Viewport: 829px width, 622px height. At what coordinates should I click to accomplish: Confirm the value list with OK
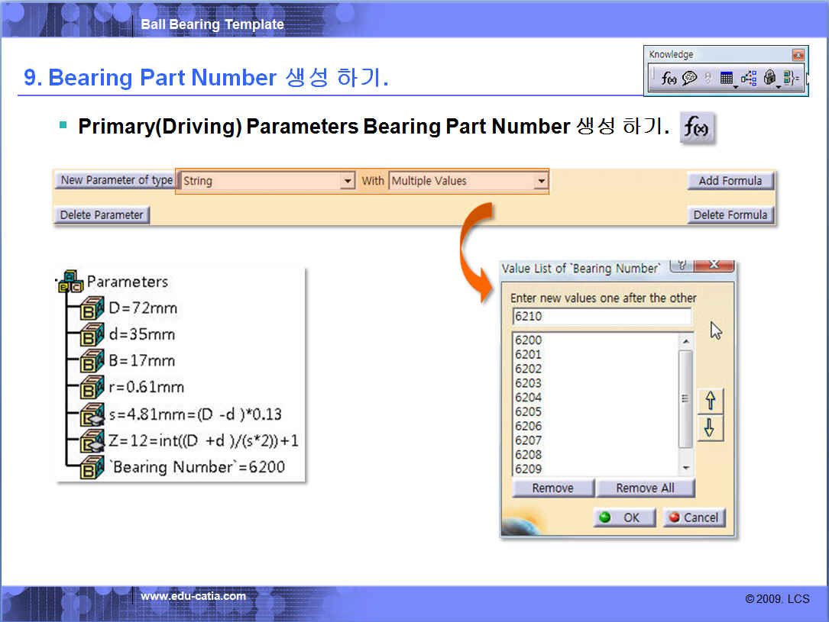pos(624,517)
